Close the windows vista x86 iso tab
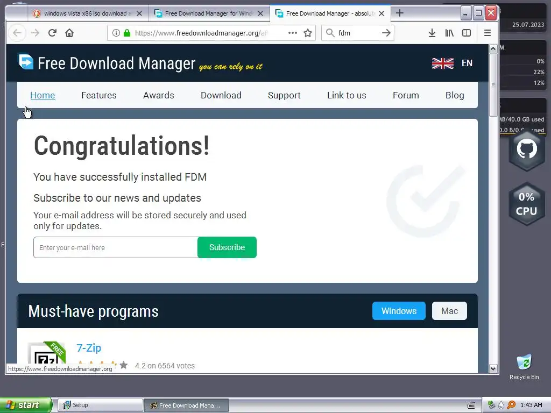 pyautogui.click(x=139, y=13)
